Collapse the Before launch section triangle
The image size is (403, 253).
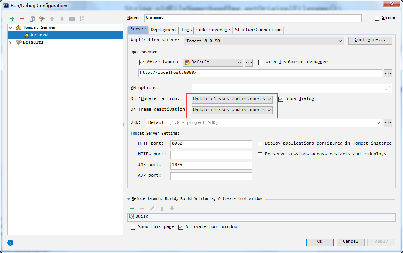click(129, 199)
